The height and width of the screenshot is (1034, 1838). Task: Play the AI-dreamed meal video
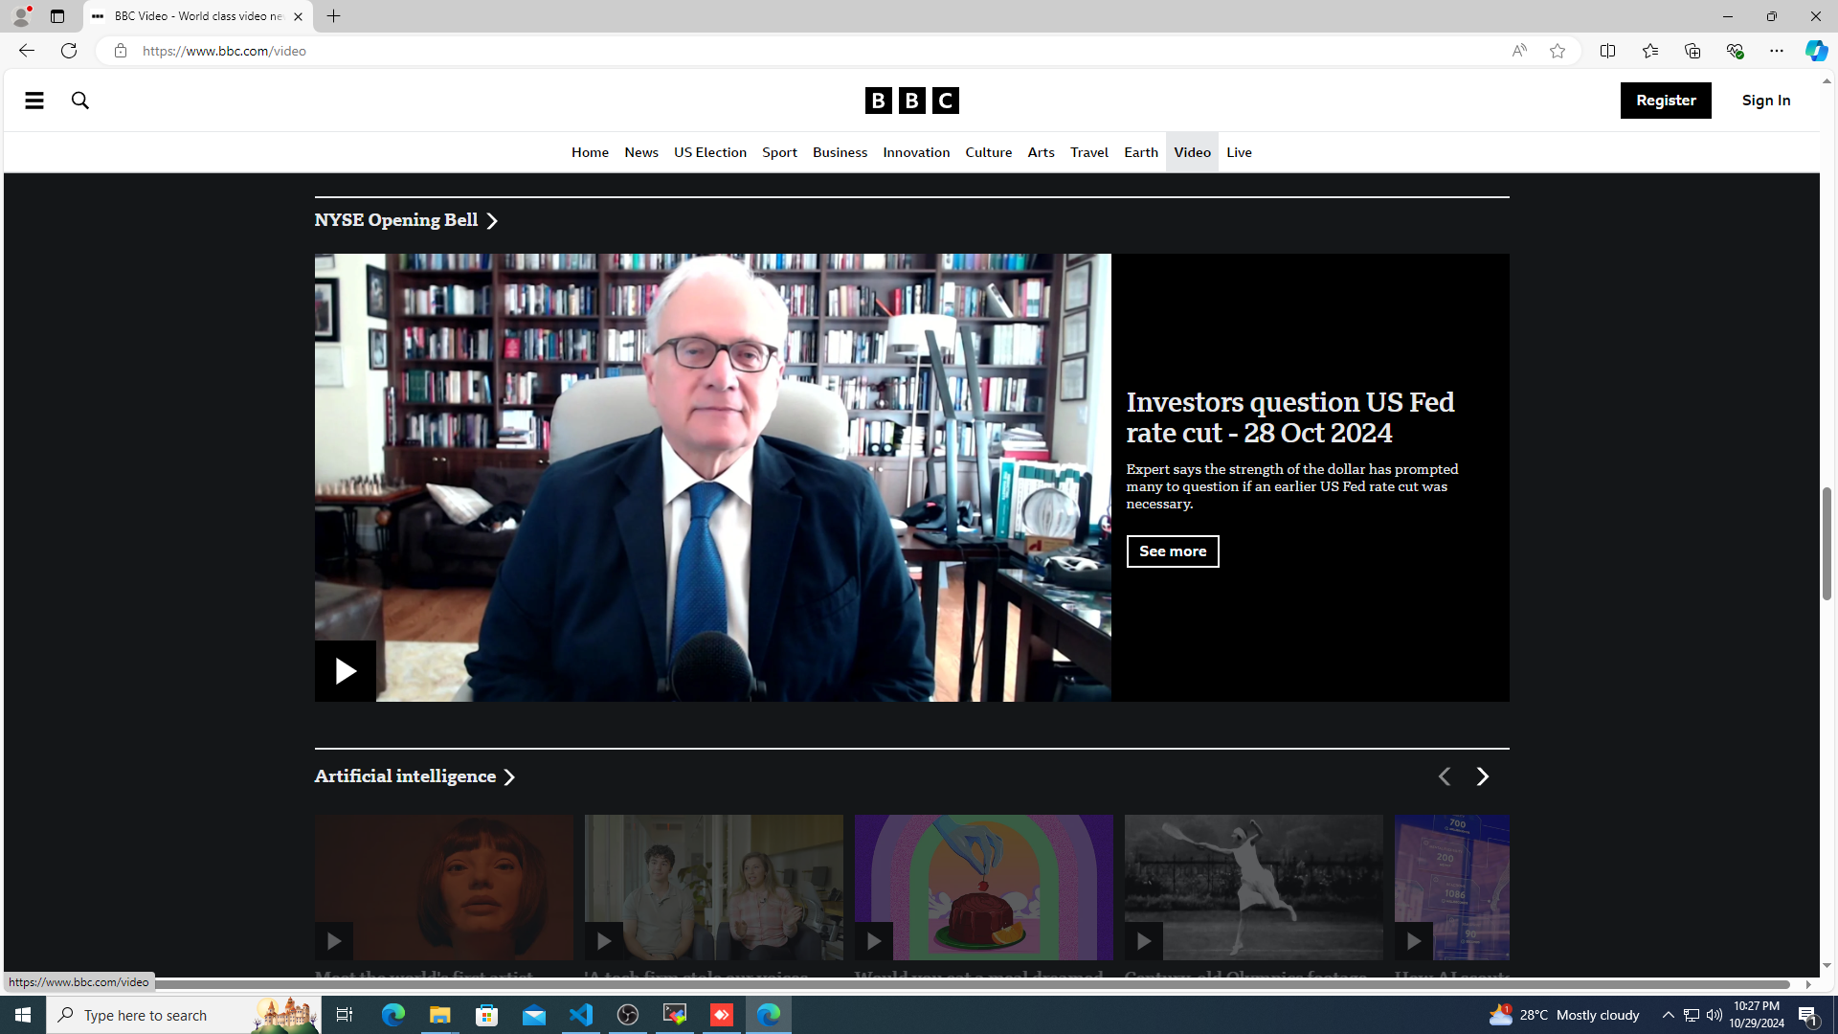(874, 941)
